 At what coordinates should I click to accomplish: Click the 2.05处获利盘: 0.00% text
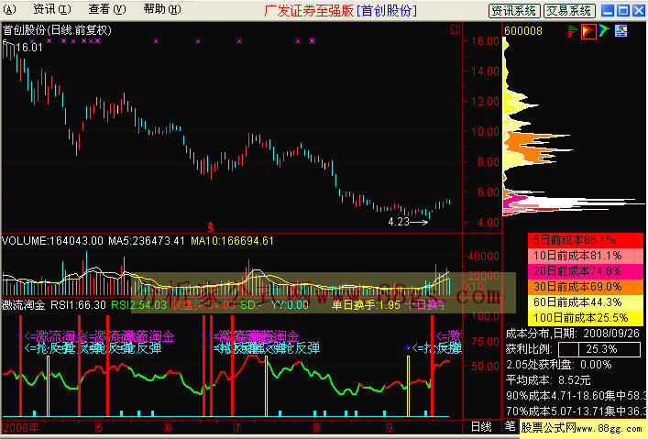pos(558,365)
